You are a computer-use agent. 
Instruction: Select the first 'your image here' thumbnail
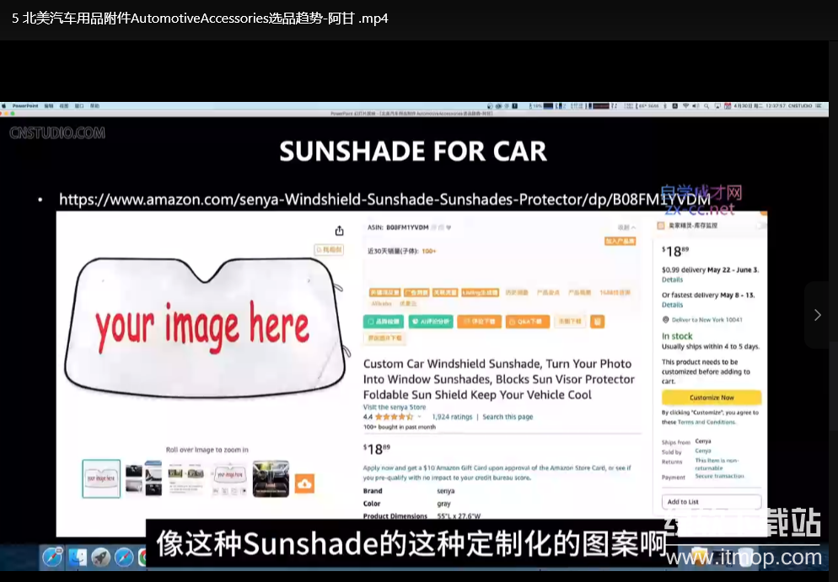(x=101, y=478)
